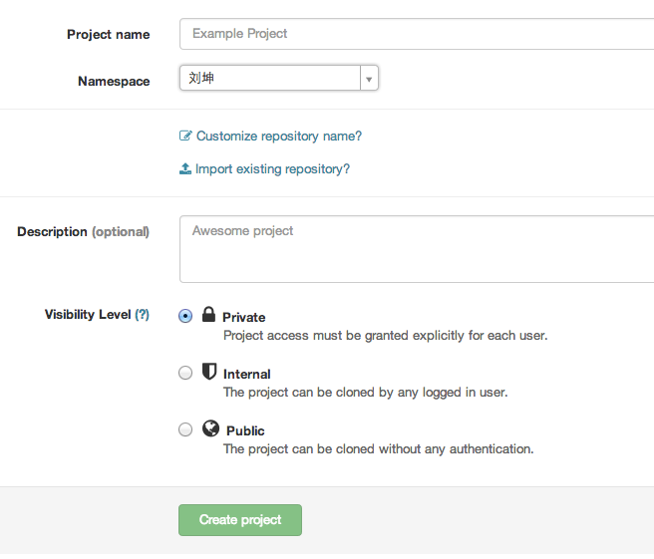The image size is (654, 559).
Task: Click the Internal visibility label text
Action: coord(247,375)
